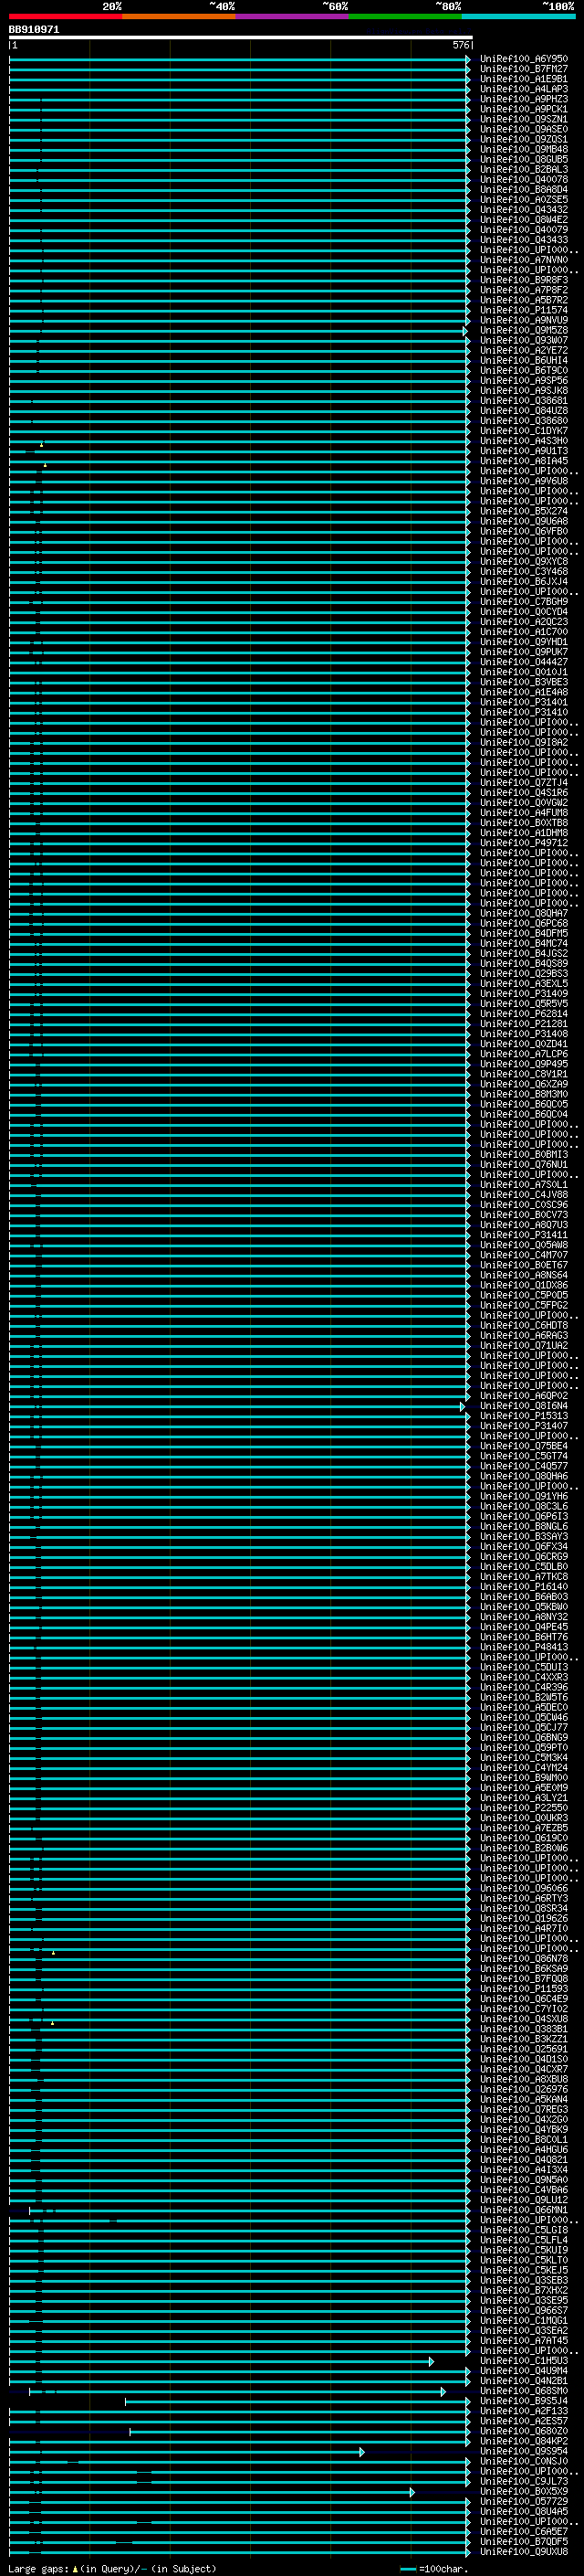Click the orange ~40% identity legend segment
Screen dimensions: 584x2576
pos(179,16)
